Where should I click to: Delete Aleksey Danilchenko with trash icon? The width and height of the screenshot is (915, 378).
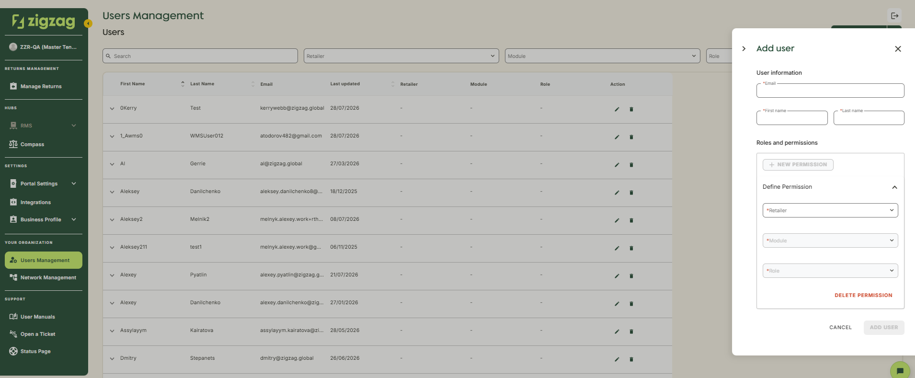click(631, 193)
